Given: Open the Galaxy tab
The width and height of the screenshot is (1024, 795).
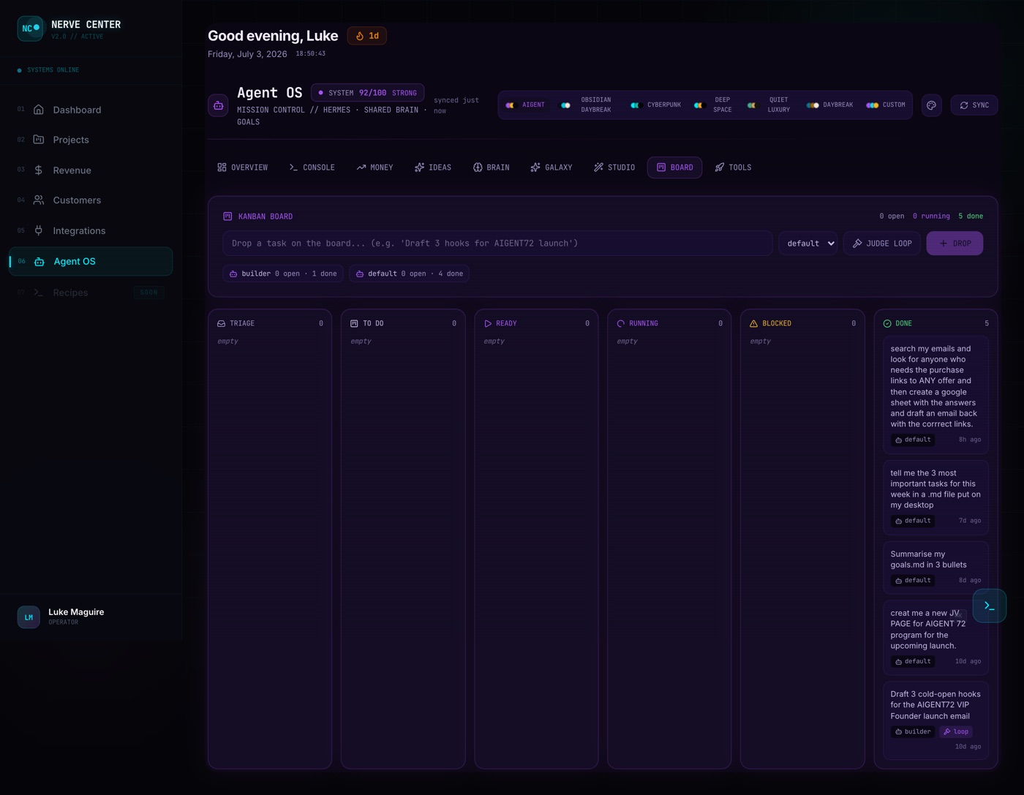Looking at the screenshot, I should pyautogui.click(x=551, y=167).
